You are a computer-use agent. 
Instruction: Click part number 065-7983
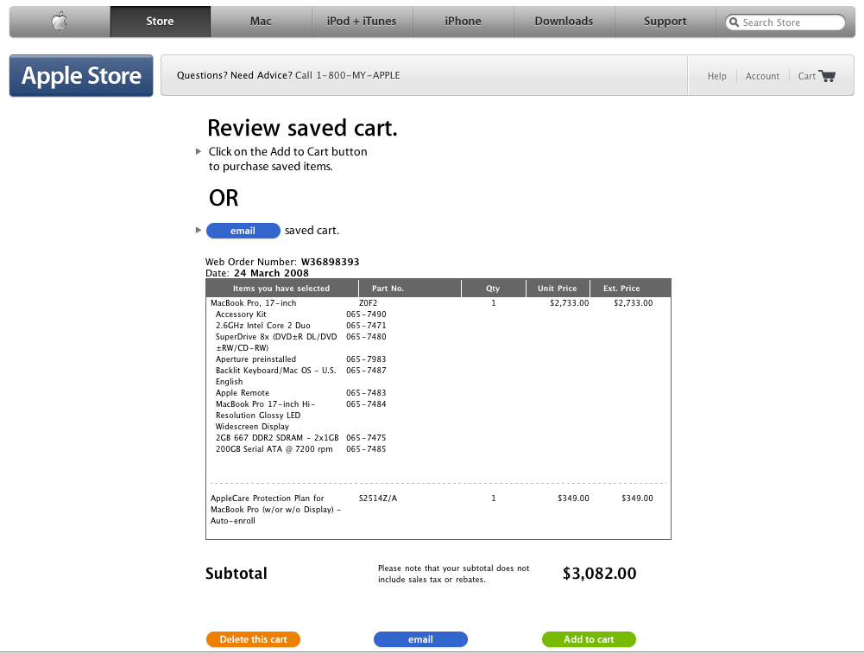tap(366, 359)
